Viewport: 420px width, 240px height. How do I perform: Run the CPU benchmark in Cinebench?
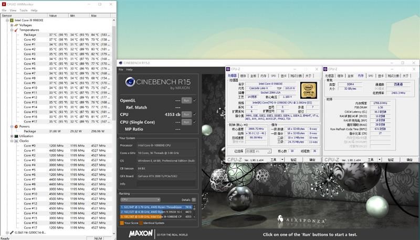pyautogui.click(x=186, y=114)
